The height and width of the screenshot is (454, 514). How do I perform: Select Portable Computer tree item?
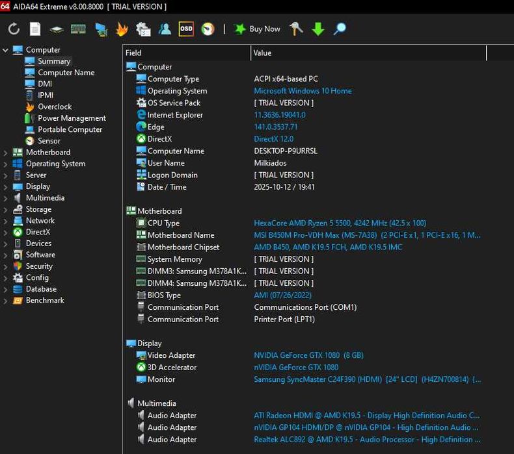coord(70,130)
